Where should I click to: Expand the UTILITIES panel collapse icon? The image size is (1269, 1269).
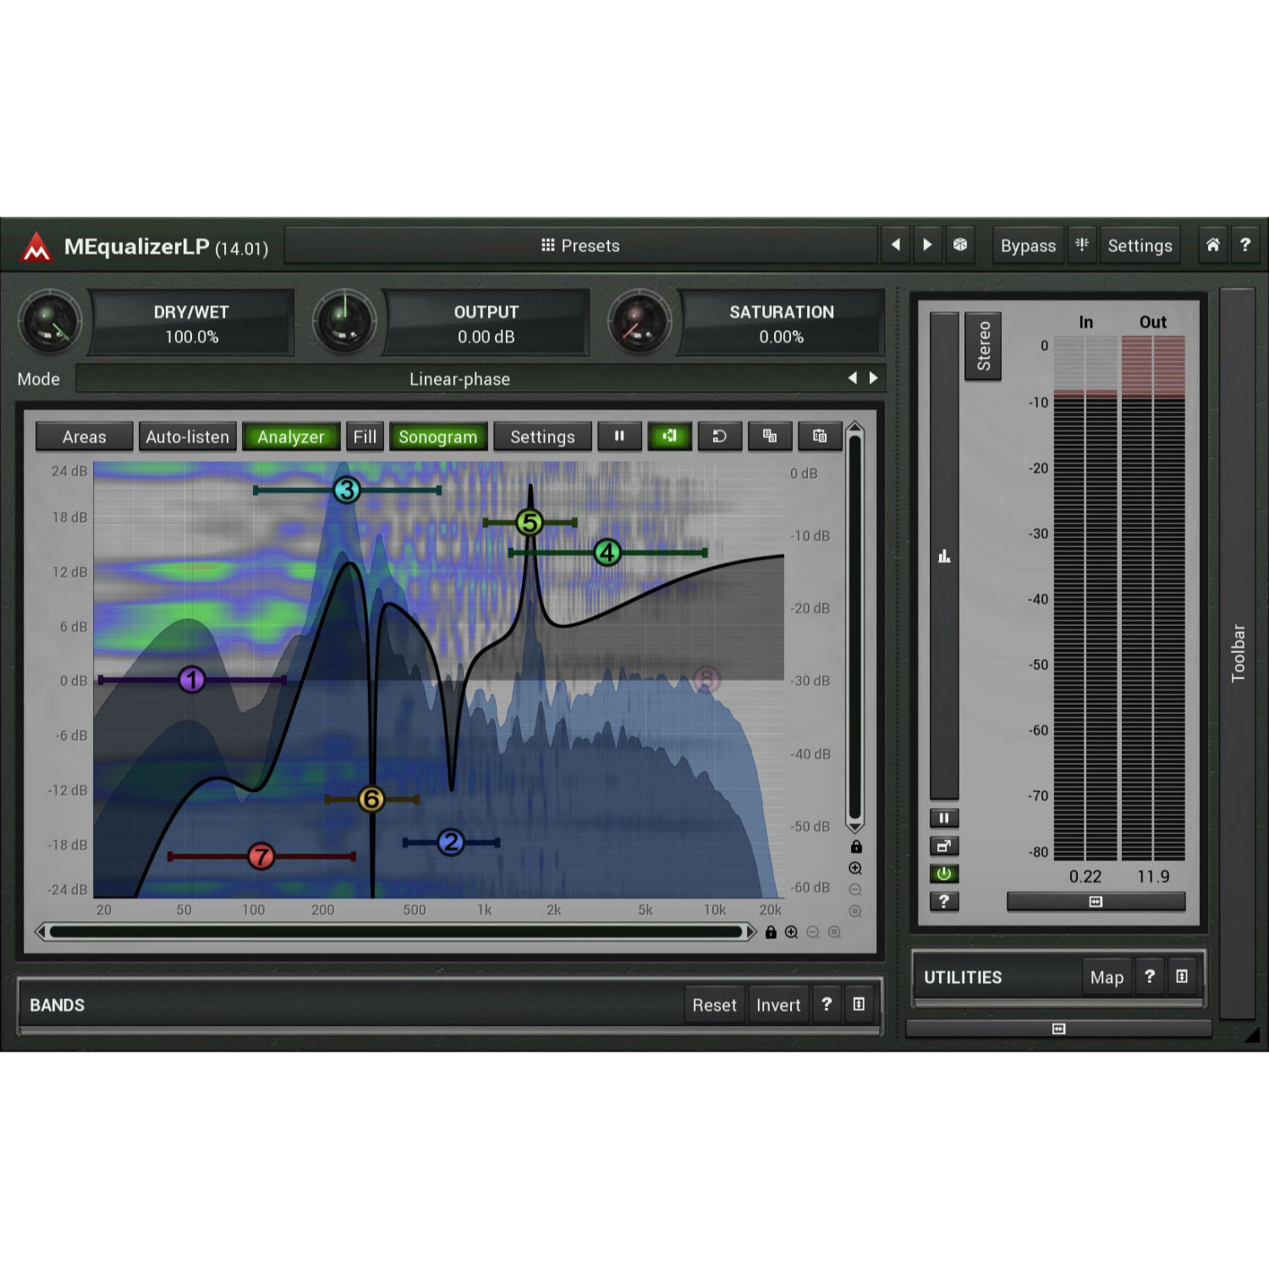pos(1182,976)
